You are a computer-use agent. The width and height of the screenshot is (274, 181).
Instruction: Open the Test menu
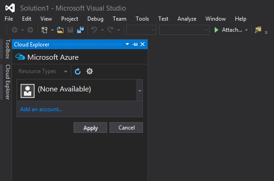click(163, 19)
